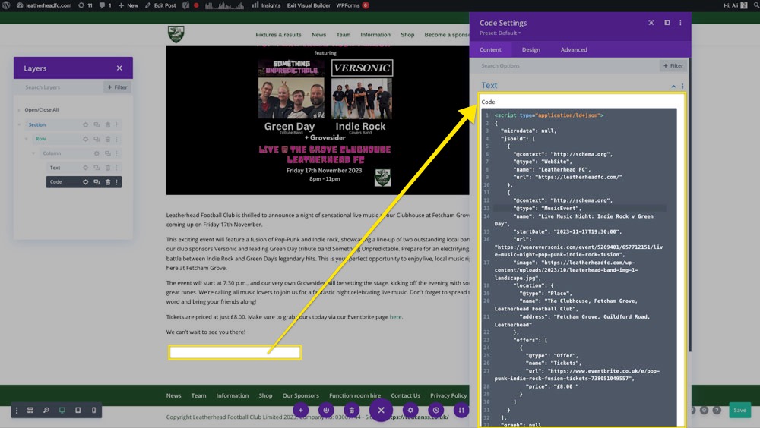Close the builder menu with the X button
Image resolution: width=760 pixels, height=428 pixels.
(x=381, y=410)
